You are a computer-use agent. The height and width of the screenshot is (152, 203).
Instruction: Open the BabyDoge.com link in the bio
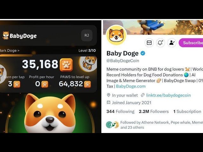click(x=131, y=86)
